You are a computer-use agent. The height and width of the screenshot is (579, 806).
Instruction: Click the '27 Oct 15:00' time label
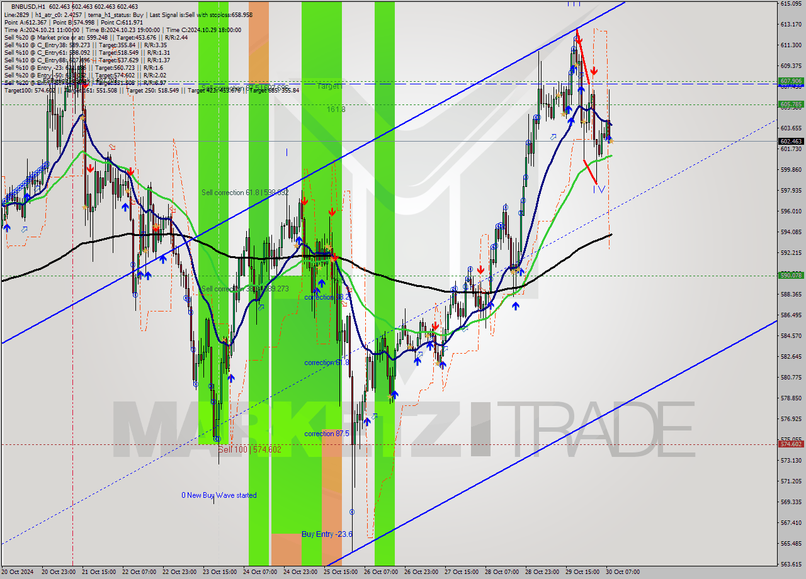coord(461,572)
